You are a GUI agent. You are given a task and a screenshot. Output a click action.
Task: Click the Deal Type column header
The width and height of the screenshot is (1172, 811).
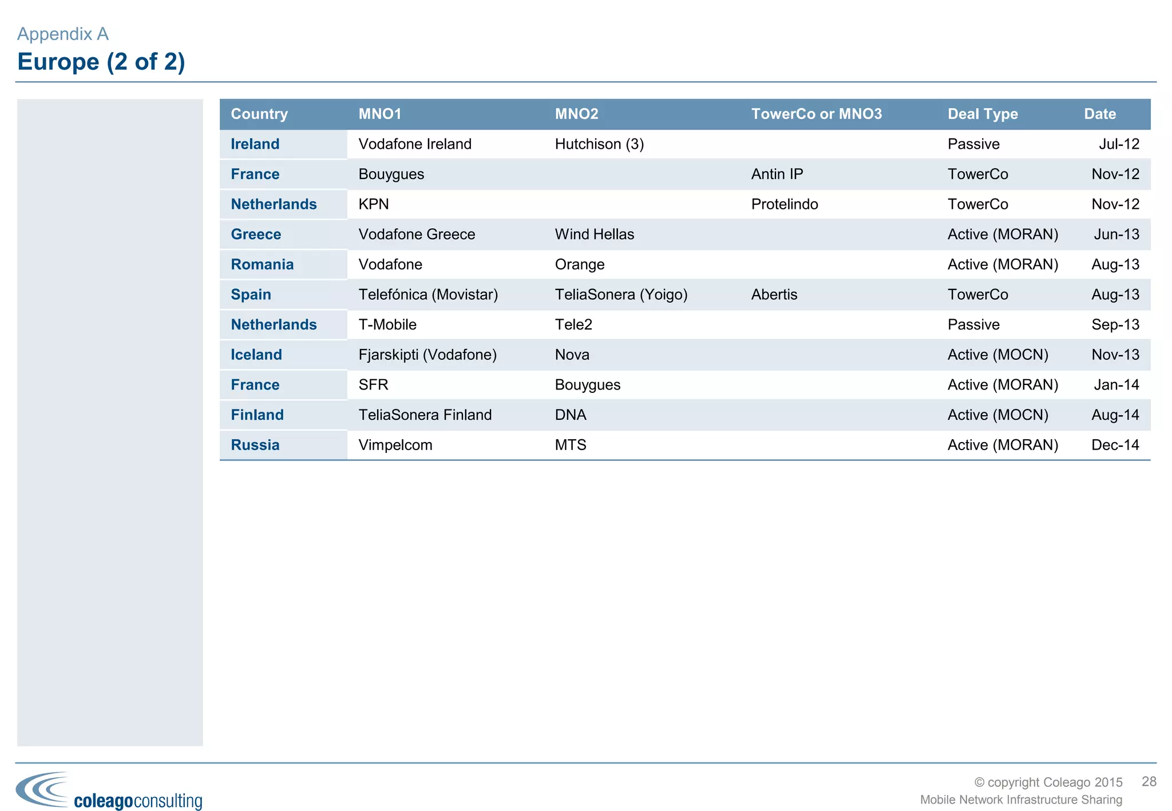[x=983, y=114]
